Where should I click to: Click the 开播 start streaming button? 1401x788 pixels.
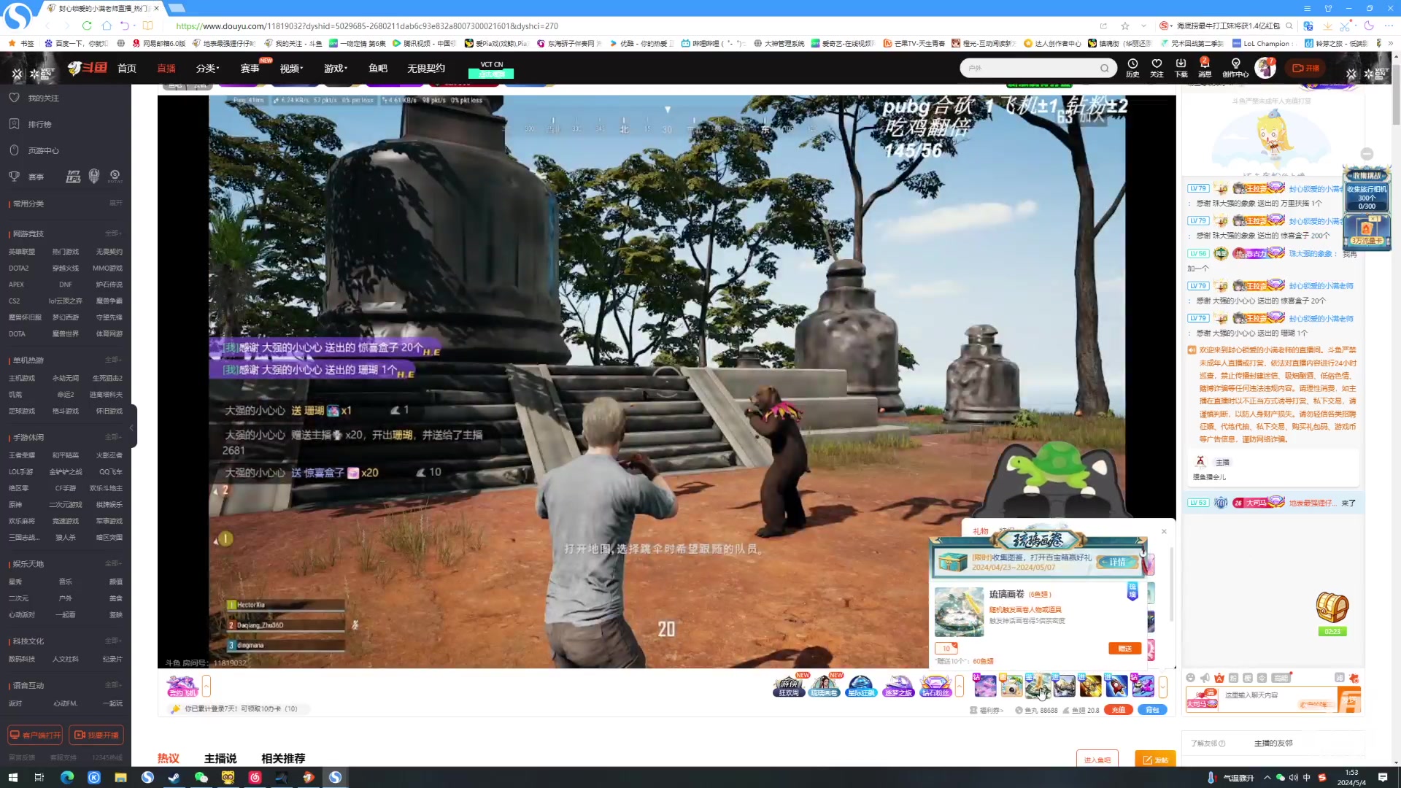1306,68
